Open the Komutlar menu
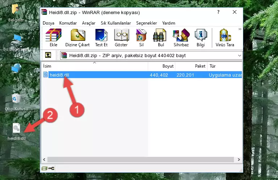 68,23
